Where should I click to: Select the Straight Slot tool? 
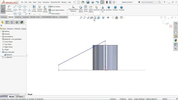[x=15, y=14]
